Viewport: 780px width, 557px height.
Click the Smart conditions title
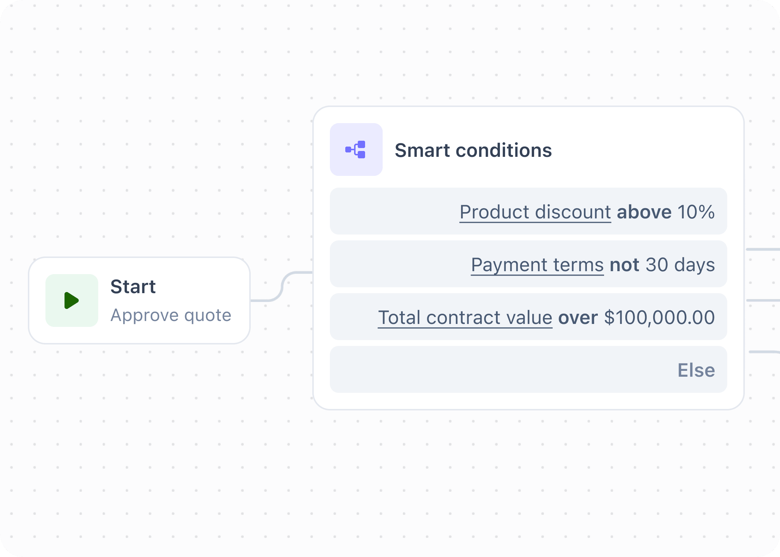coord(473,150)
